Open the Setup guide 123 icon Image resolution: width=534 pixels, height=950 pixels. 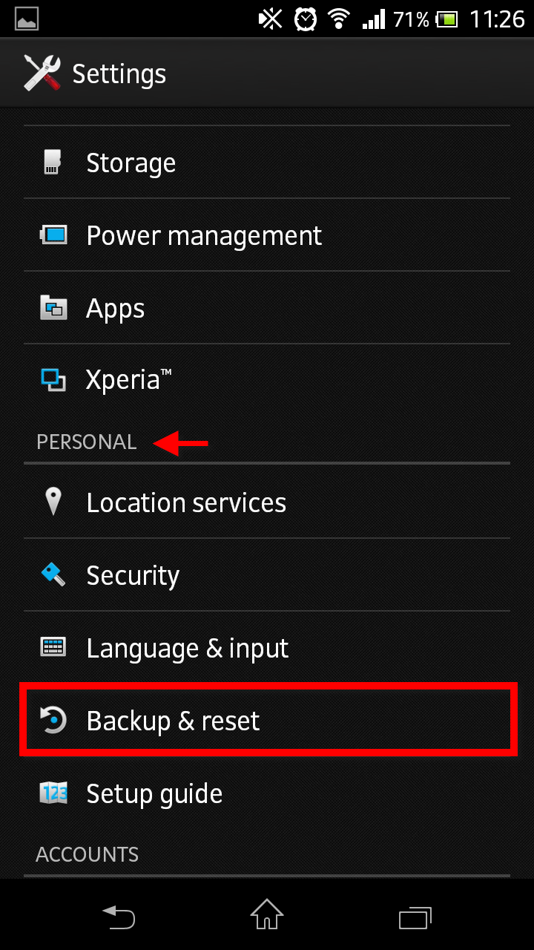click(52, 793)
